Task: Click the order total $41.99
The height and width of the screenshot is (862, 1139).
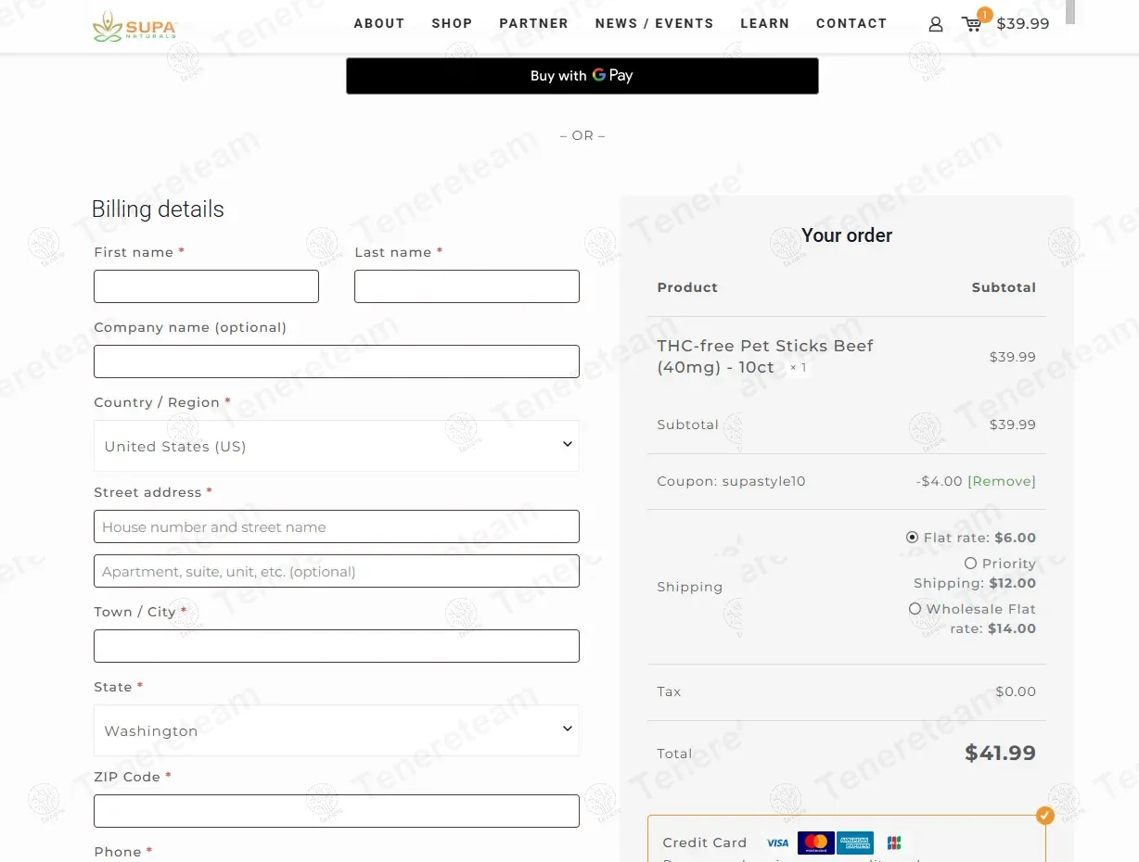Action: tap(1000, 753)
